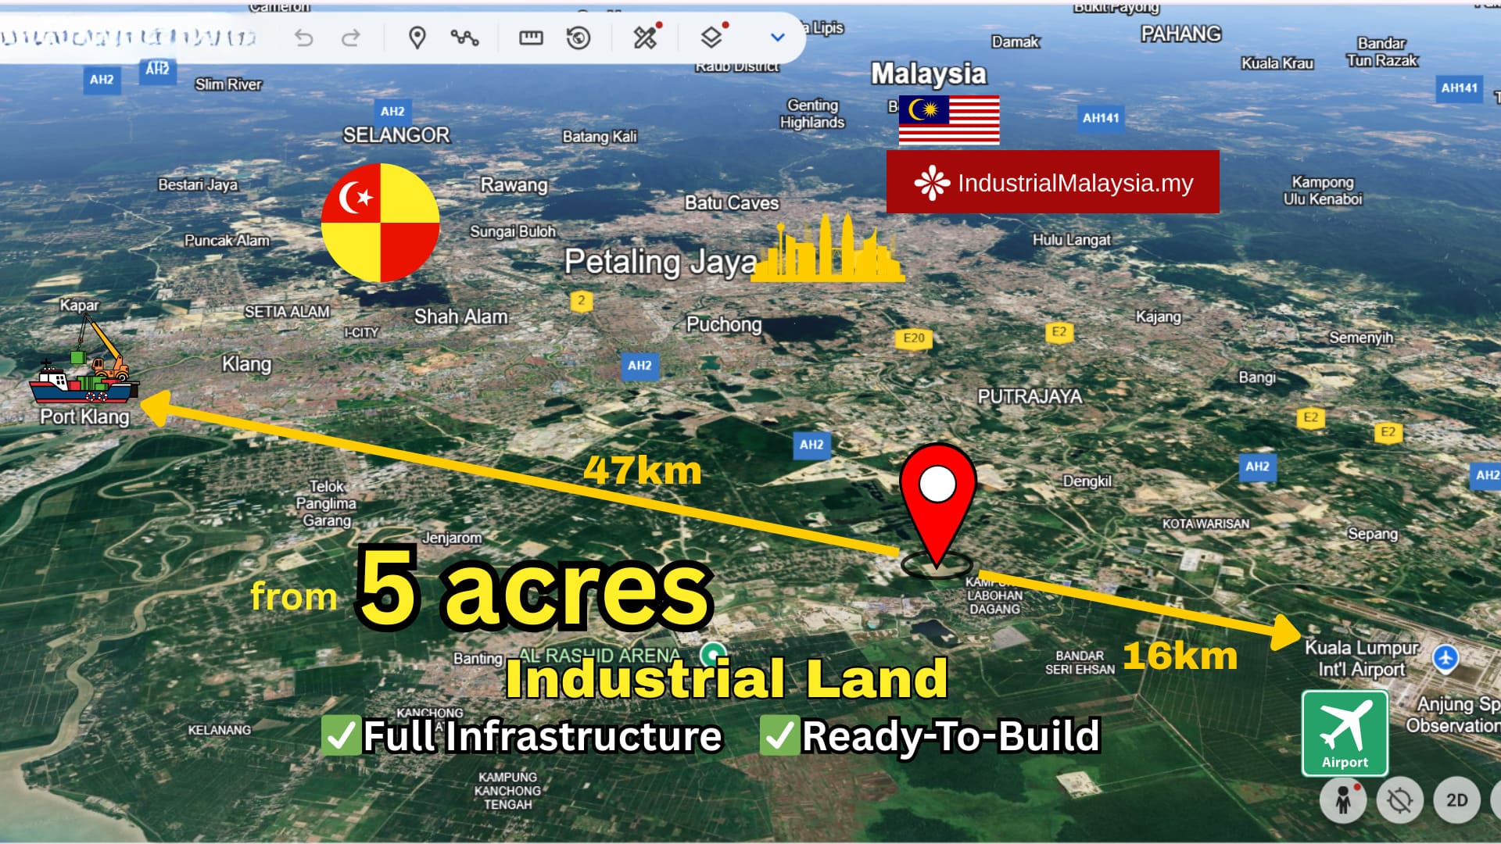Click the Airport plane icon near KLIA

click(x=1343, y=733)
